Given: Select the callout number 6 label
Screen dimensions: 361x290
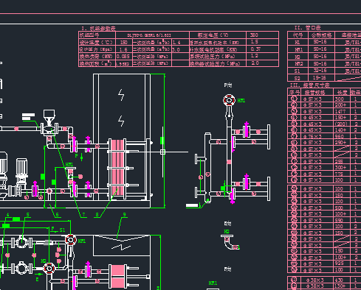Looking at the screenshot, I should (58, 215).
